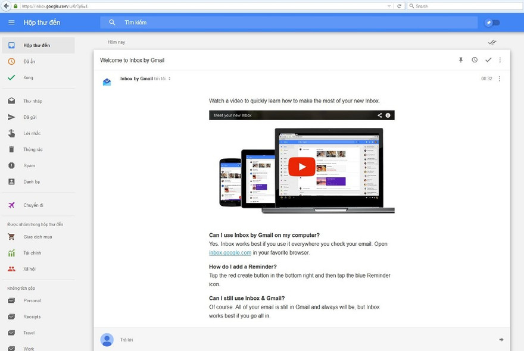Select the search magnifier icon
This screenshot has height=351, width=524.
[111, 22]
